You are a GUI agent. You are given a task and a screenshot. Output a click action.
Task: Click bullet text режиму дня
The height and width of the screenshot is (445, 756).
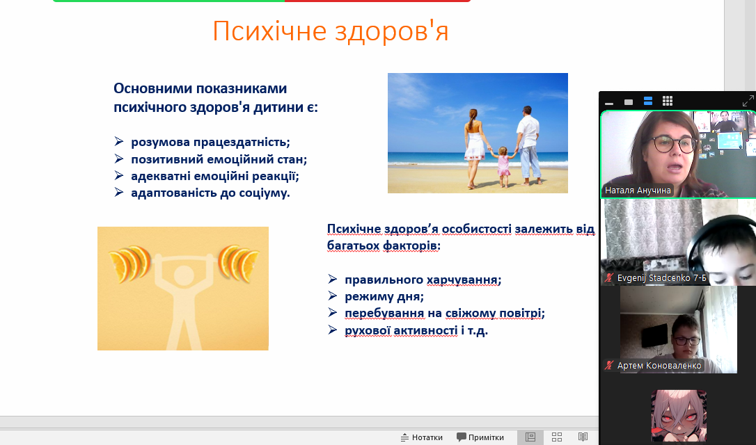[x=384, y=296]
